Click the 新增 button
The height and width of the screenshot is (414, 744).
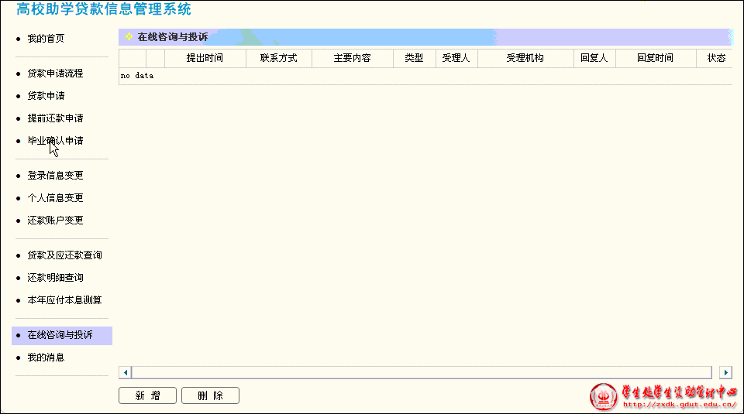pyautogui.click(x=147, y=395)
